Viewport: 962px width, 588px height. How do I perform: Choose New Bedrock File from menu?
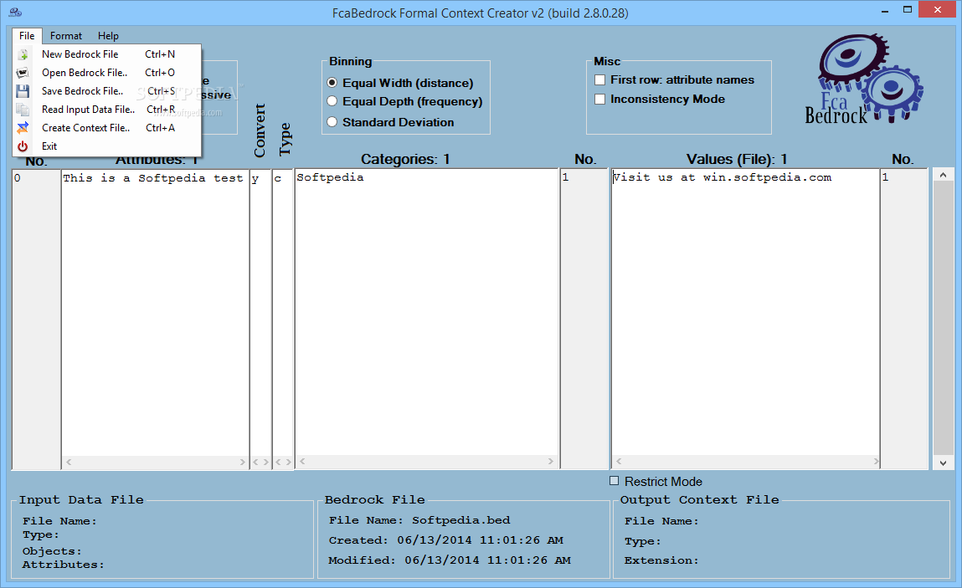(107, 54)
